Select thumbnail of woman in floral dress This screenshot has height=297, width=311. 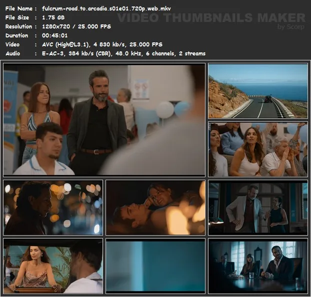(x=52, y=266)
